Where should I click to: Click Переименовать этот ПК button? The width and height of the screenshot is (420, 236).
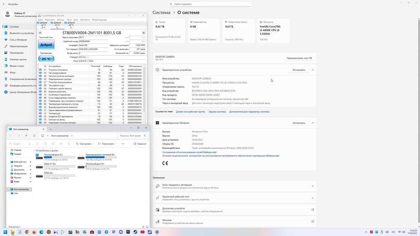pos(299,58)
